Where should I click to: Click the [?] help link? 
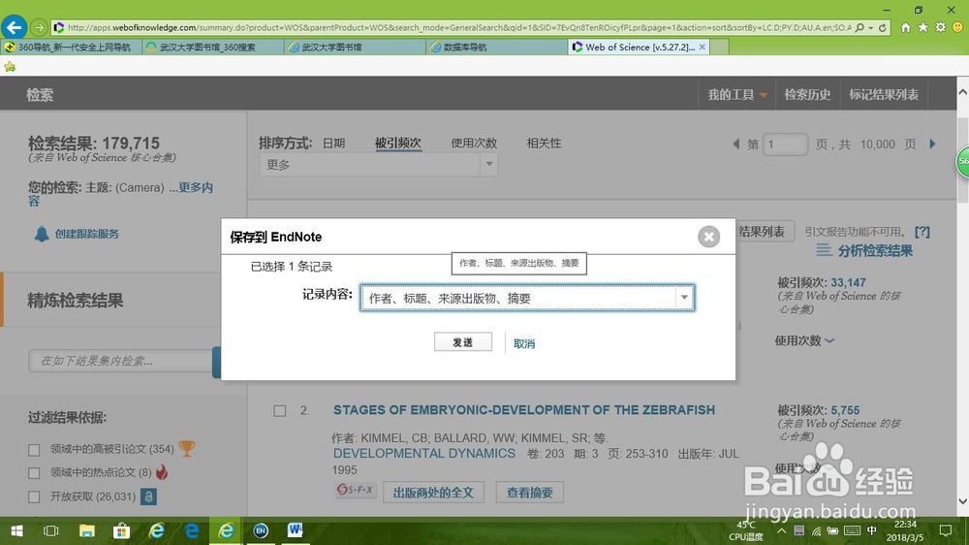922,232
